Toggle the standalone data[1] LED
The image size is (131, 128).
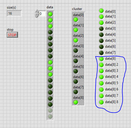tap(101, 17)
